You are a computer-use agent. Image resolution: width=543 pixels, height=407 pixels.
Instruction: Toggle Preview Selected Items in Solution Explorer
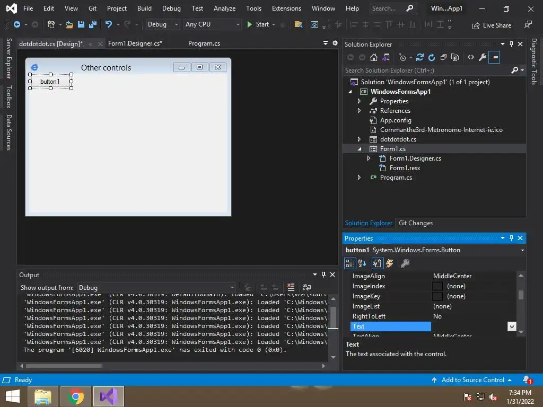[x=494, y=57]
